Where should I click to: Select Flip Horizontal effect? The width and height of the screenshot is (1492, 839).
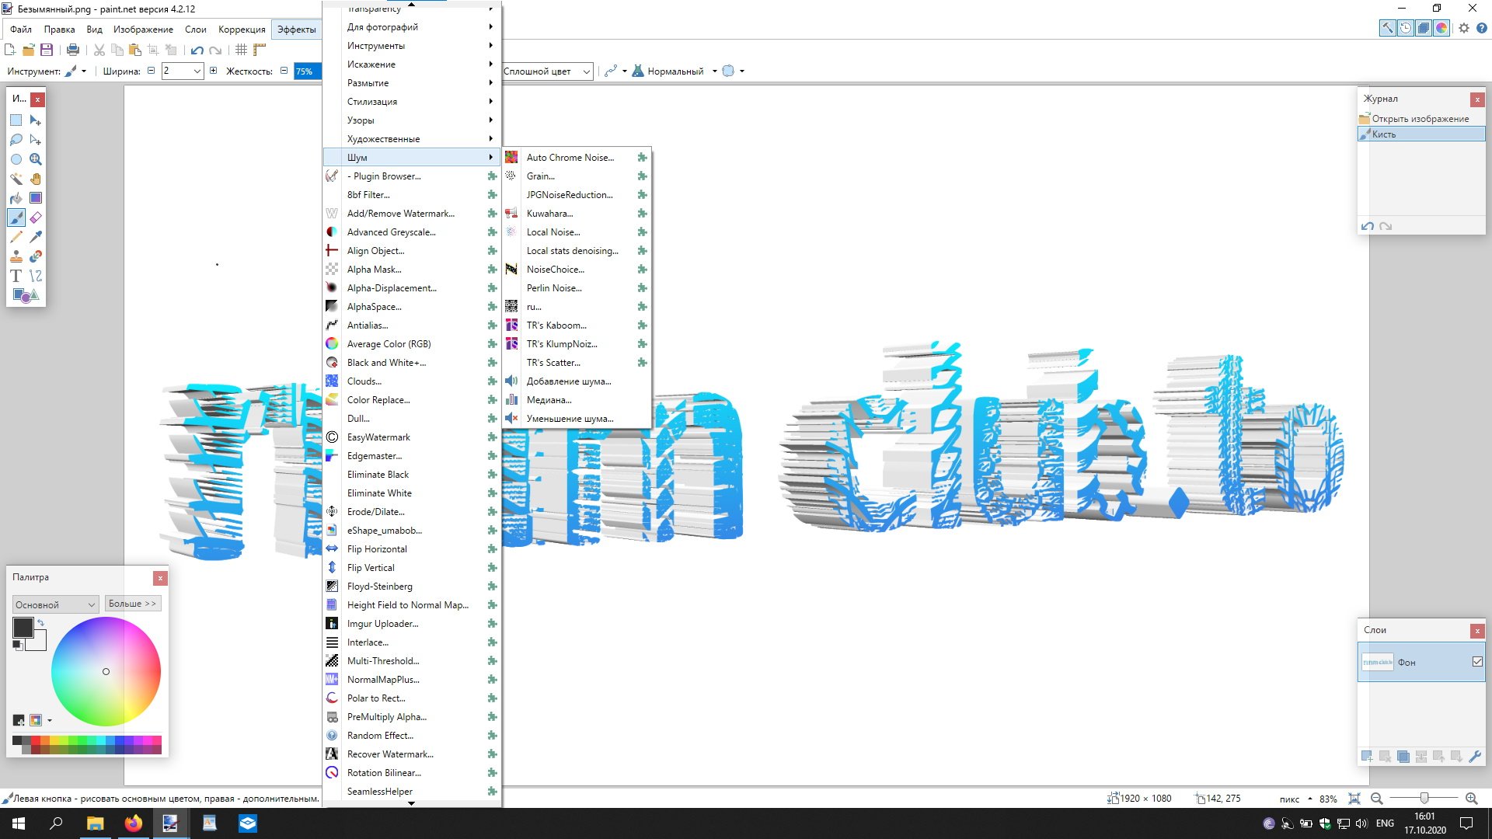click(412, 549)
